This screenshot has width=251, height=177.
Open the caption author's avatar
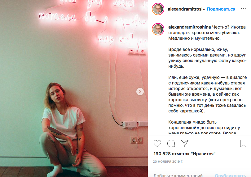(158, 29)
